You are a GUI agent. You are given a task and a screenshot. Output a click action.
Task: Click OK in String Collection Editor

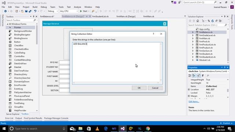click(x=139, y=88)
